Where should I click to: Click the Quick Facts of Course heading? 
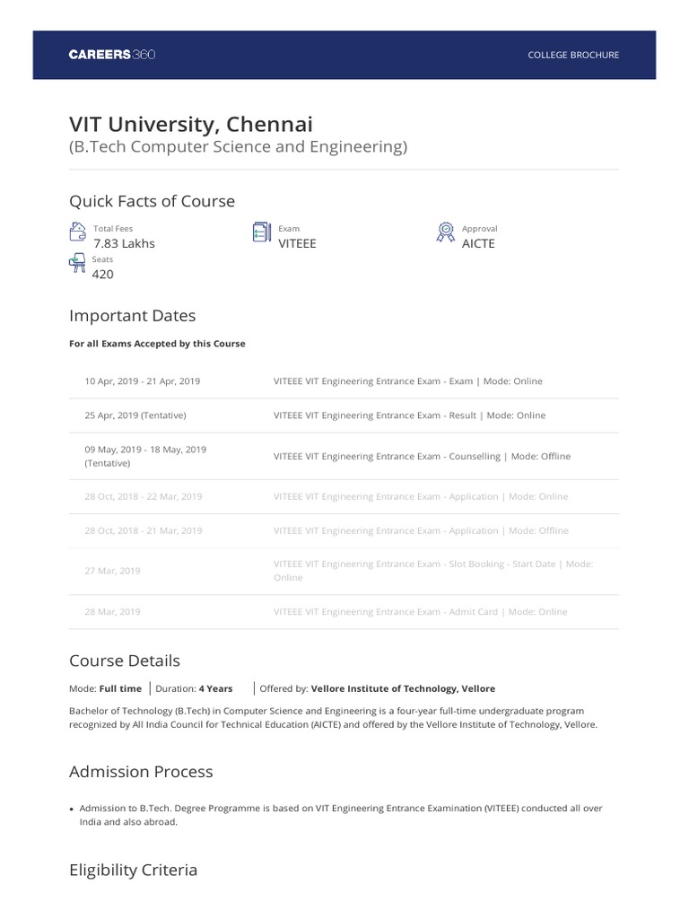click(152, 201)
